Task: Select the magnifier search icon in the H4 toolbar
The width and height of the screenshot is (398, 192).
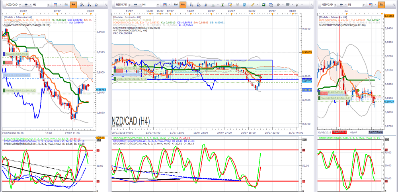Action: 213,5
